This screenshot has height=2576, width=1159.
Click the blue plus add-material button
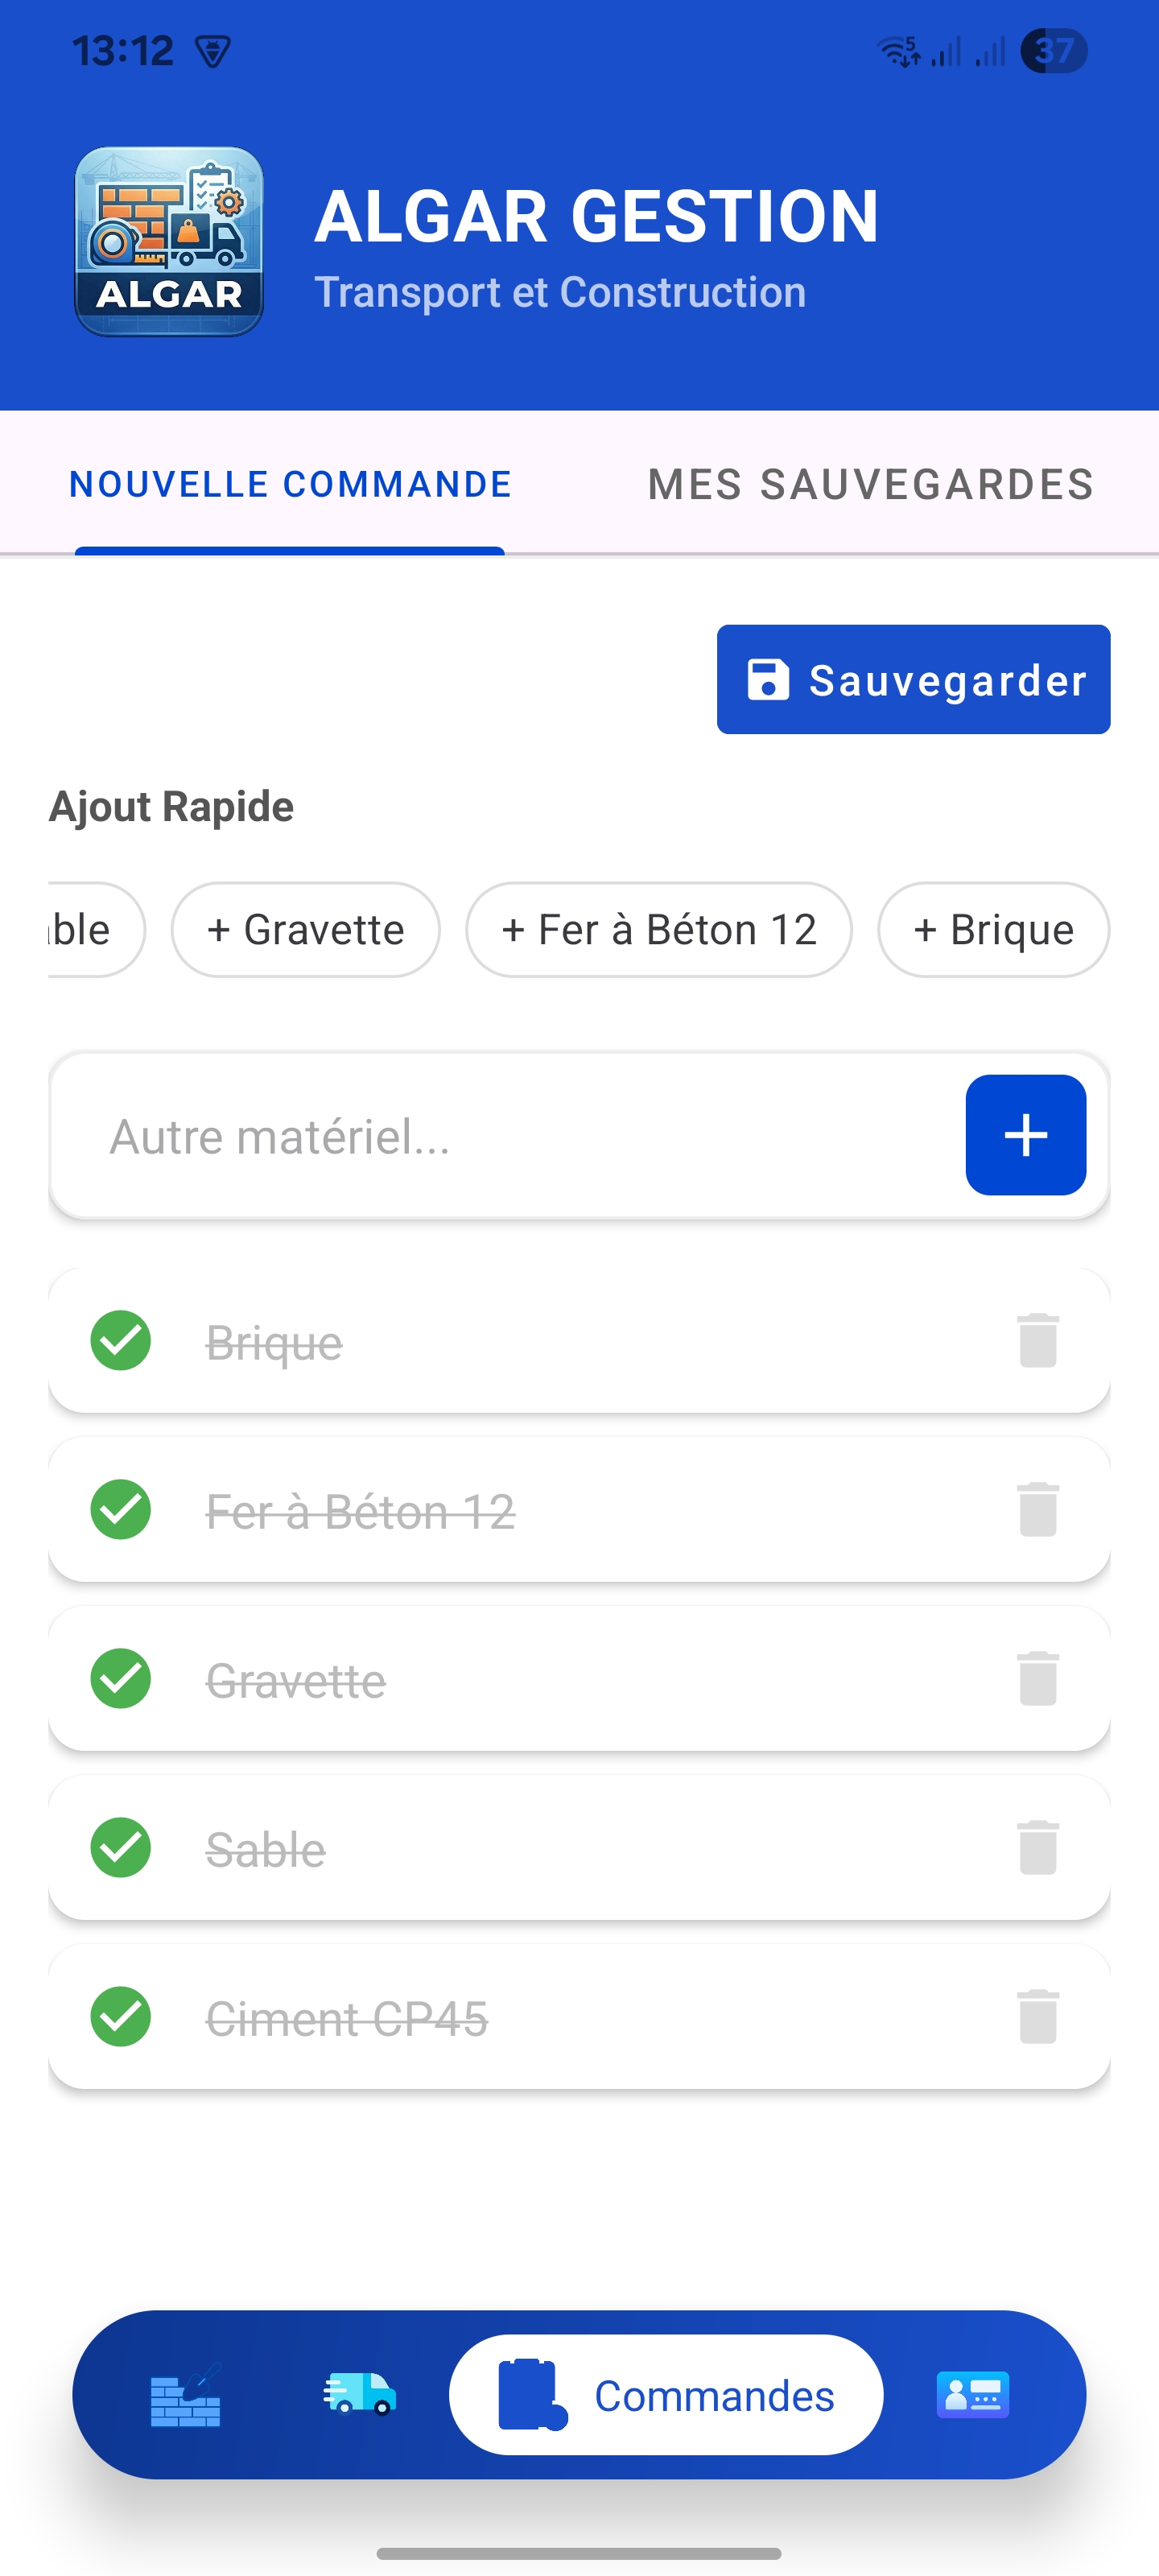coord(1025,1135)
